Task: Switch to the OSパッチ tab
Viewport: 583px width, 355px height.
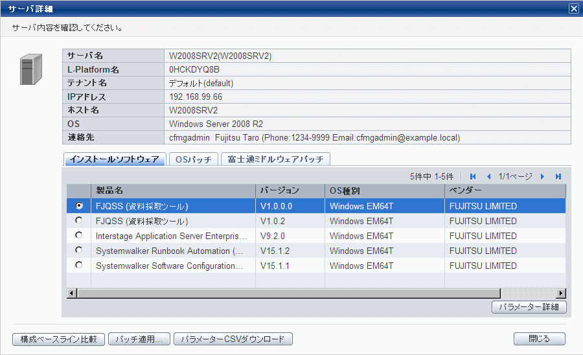Action: [193, 159]
